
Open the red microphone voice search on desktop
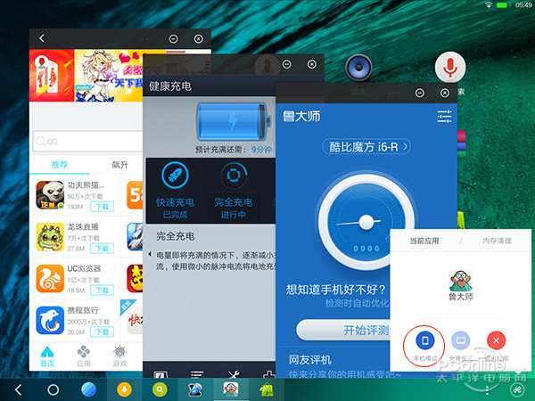click(x=450, y=67)
